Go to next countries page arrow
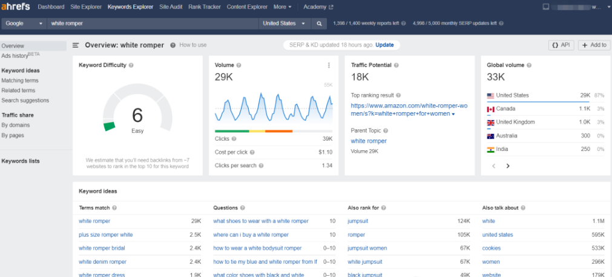The height and width of the screenshot is (277, 612). (508, 166)
